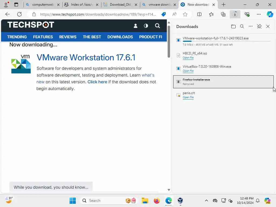Open the weather widget showing 91°
This screenshot has width=276, height=207.
[x=9, y=200]
